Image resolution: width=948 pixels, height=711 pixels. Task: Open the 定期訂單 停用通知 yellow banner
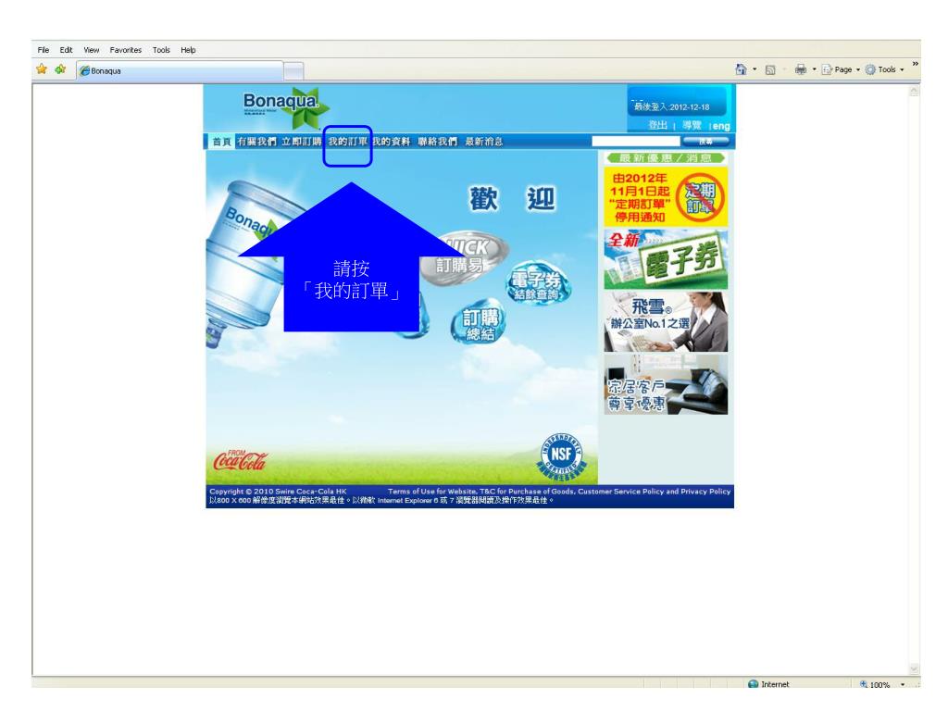pyautogui.click(x=666, y=197)
